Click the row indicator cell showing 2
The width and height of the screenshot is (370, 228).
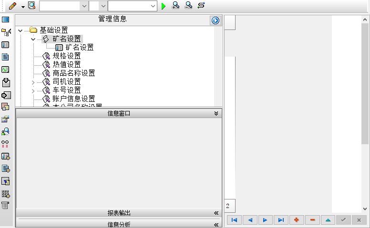pyautogui.click(x=230, y=206)
